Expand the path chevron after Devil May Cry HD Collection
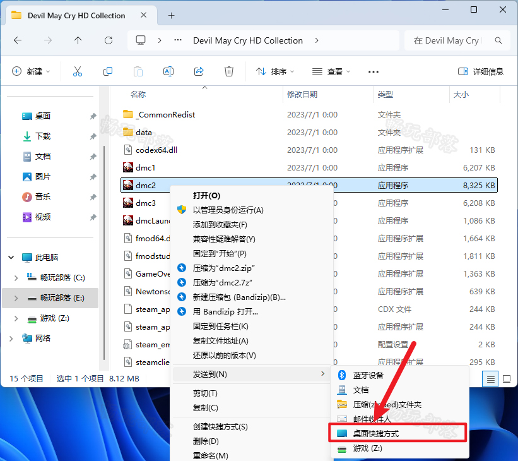Viewport: 518px width, 461px height. (x=317, y=40)
